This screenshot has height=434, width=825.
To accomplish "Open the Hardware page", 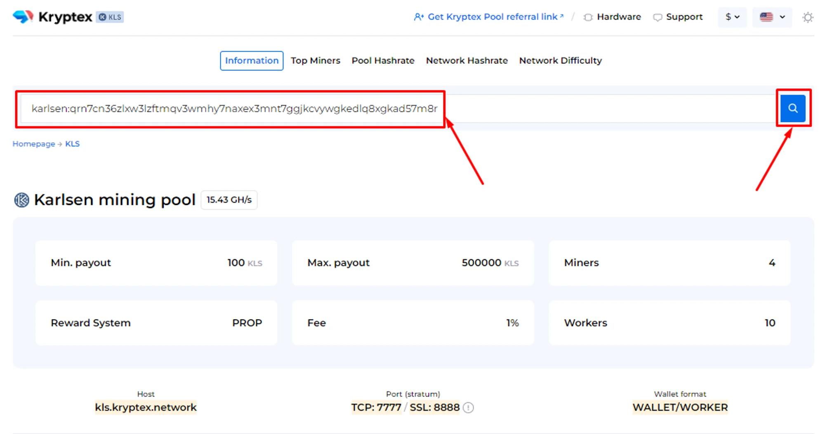I will [x=613, y=17].
